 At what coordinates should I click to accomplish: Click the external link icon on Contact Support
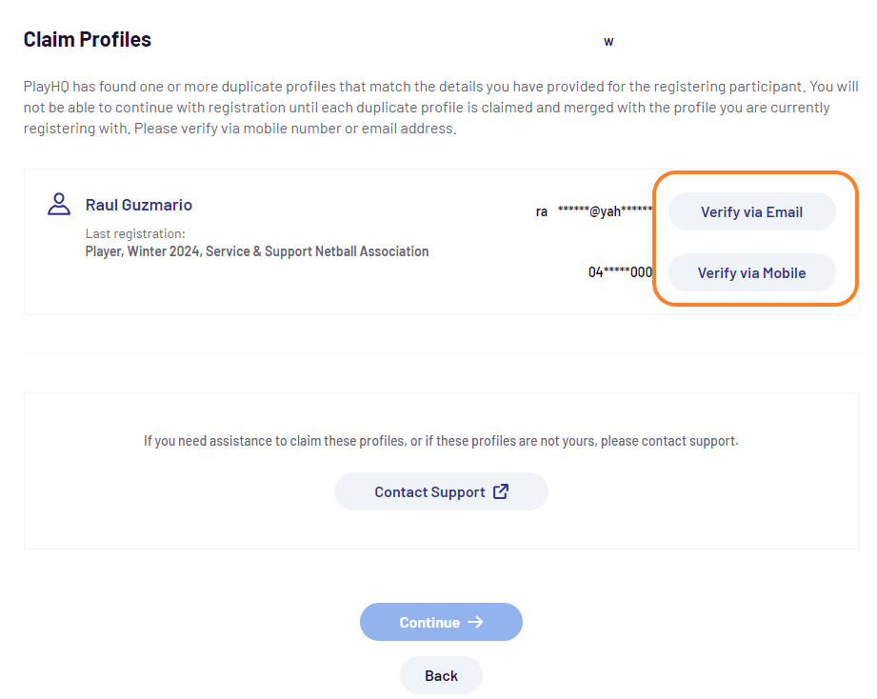point(501,492)
